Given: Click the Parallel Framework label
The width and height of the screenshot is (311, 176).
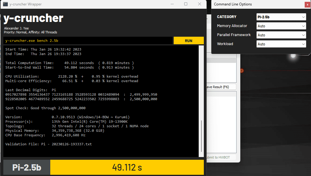Looking at the screenshot, I should pos(234,35).
